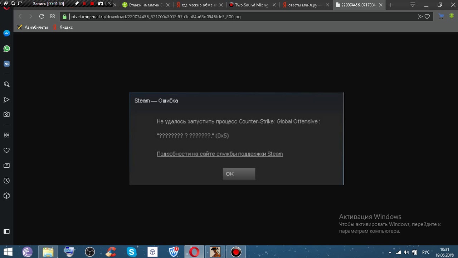Open search in the Opera sidebar
Screen dimensions: 458x258
tap(6, 85)
